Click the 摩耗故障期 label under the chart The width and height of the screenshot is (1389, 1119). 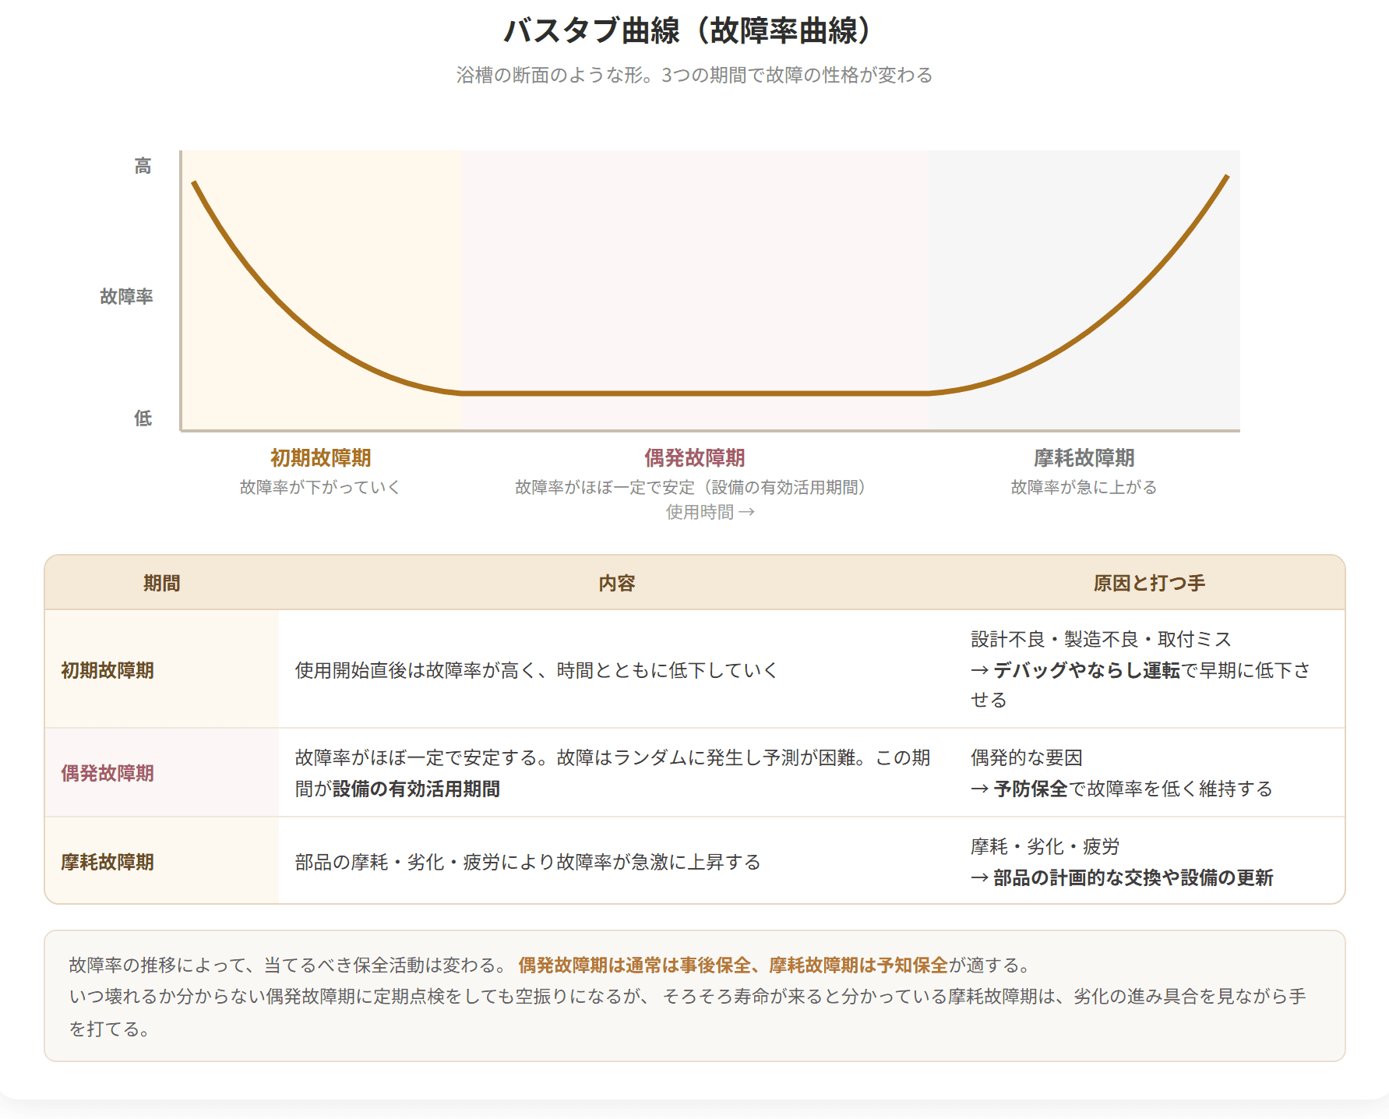[x=1084, y=457]
